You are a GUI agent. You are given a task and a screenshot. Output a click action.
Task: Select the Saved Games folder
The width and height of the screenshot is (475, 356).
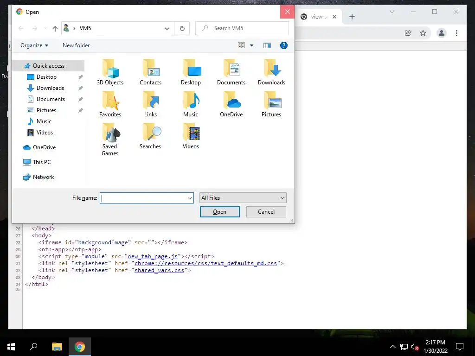tap(110, 139)
